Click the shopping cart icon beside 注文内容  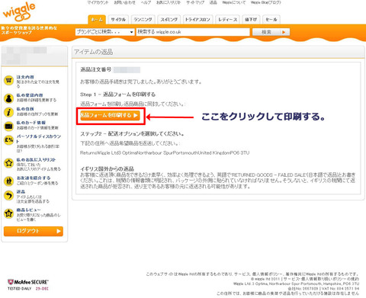pyautogui.click(x=8, y=81)
